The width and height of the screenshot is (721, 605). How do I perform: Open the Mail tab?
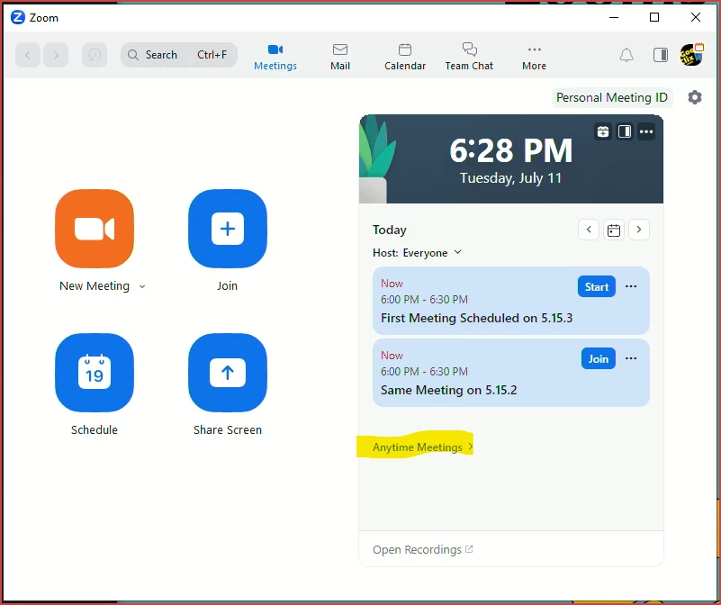[340, 57]
